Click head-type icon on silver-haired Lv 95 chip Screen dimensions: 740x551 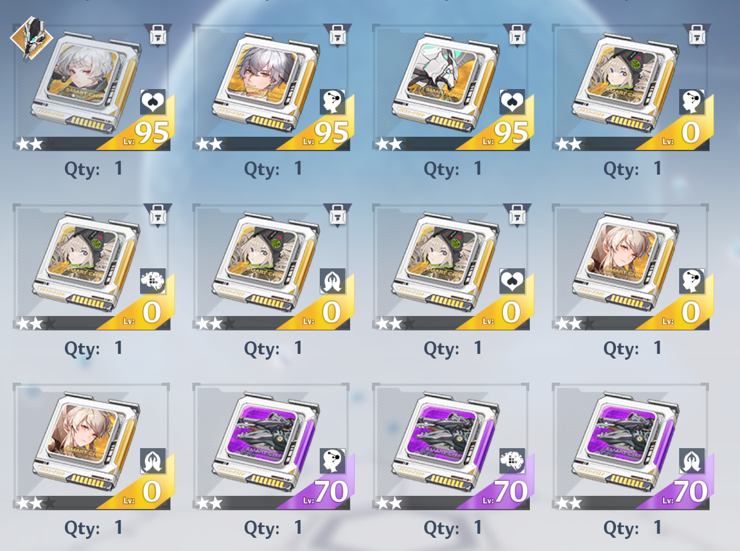pyautogui.click(x=332, y=102)
